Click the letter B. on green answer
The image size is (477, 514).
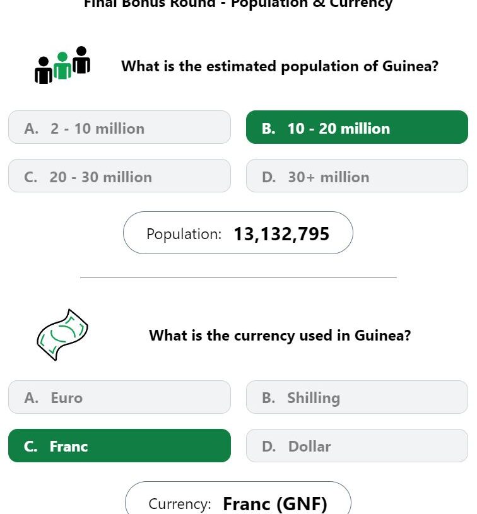point(268,128)
